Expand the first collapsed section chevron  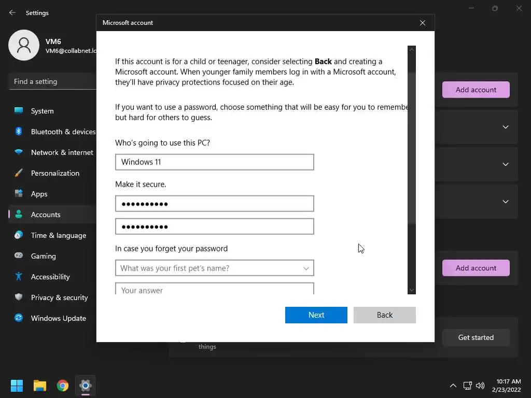505,127
